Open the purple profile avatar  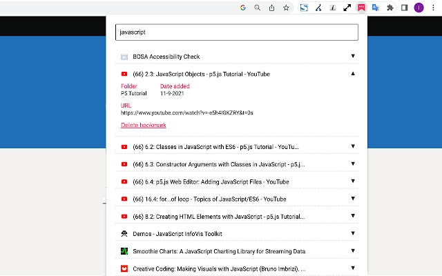(x=419, y=8)
